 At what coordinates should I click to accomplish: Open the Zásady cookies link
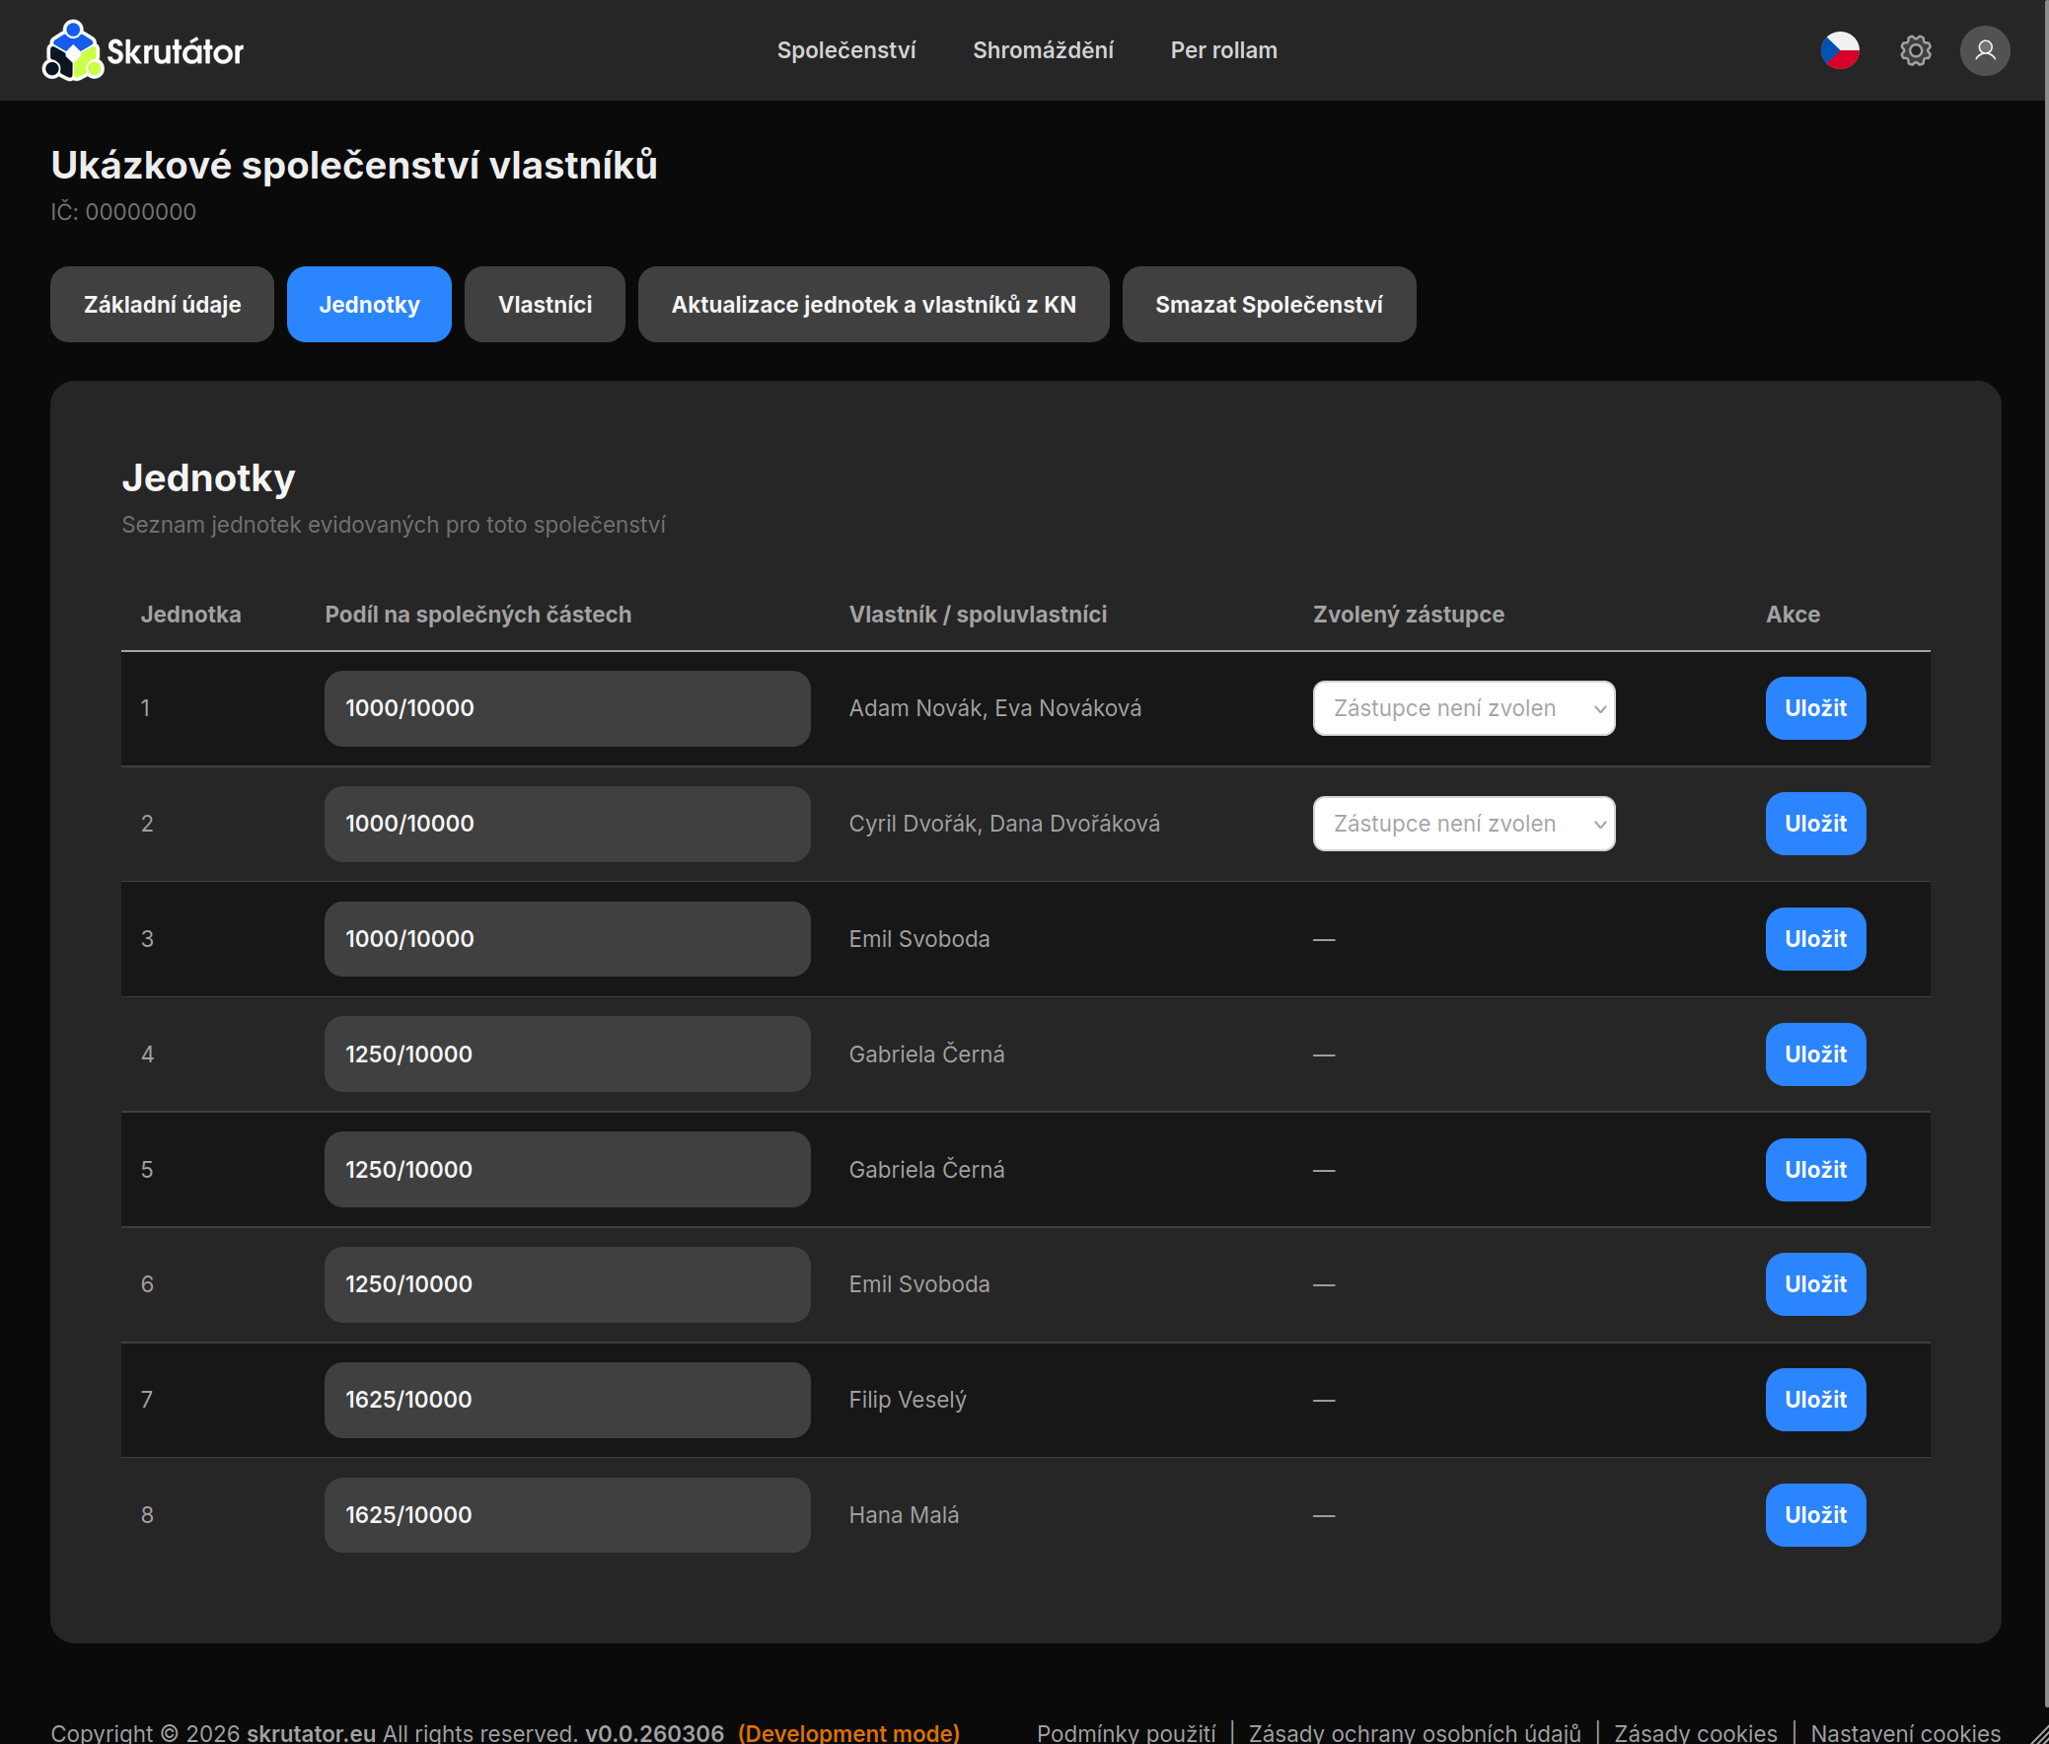tap(1695, 1732)
